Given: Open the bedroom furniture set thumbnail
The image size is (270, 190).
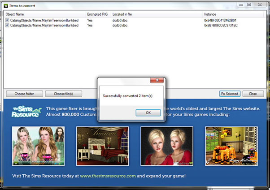Looking at the screenshot, I should click(102, 146).
